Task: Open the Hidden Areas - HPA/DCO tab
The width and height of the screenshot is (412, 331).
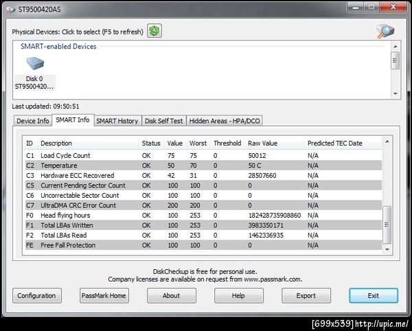Action: click(x=225, y=121)
